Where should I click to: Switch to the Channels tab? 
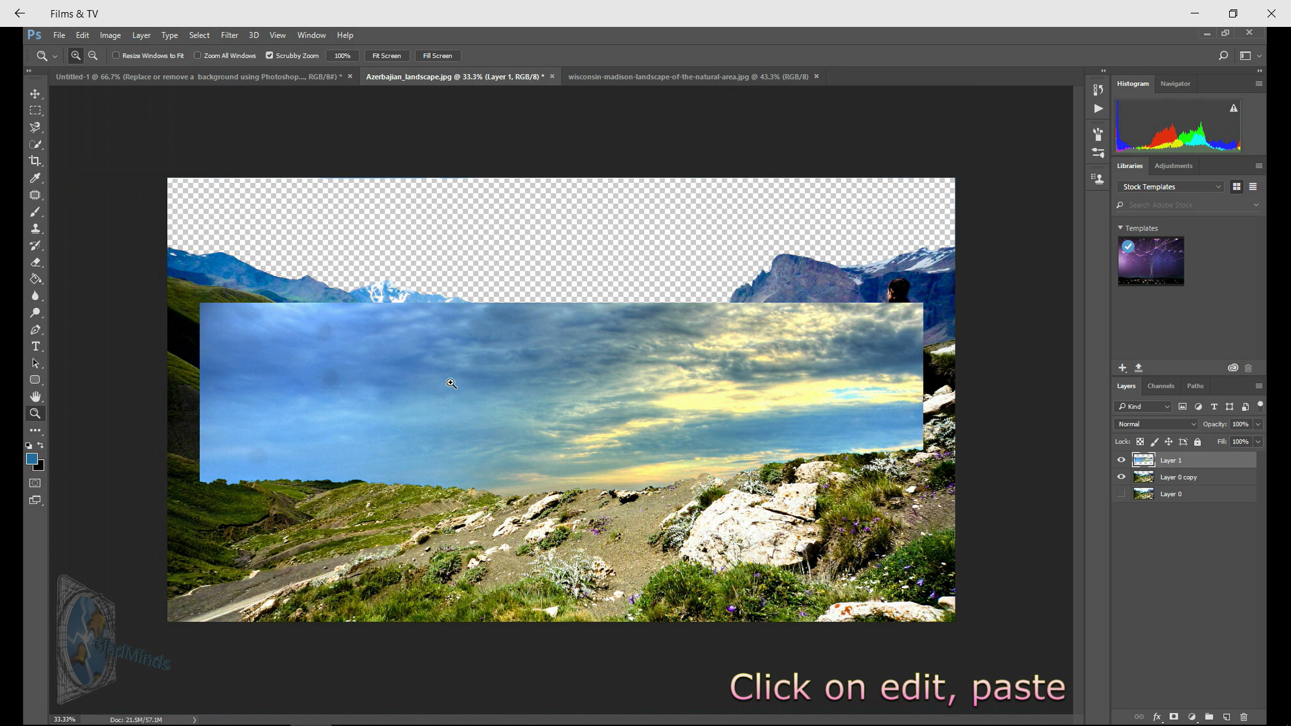tap(1161, 385)
